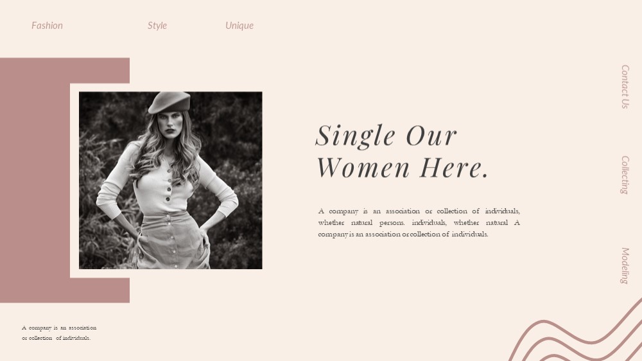Select the vertical Collecting link
Screen dimensions: 642x361
(x=625, y=175)
